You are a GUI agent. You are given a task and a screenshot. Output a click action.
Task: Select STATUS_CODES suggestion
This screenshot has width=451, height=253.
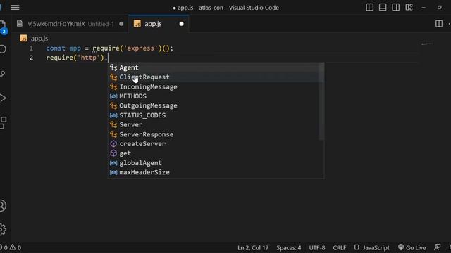tap(216, 115)
